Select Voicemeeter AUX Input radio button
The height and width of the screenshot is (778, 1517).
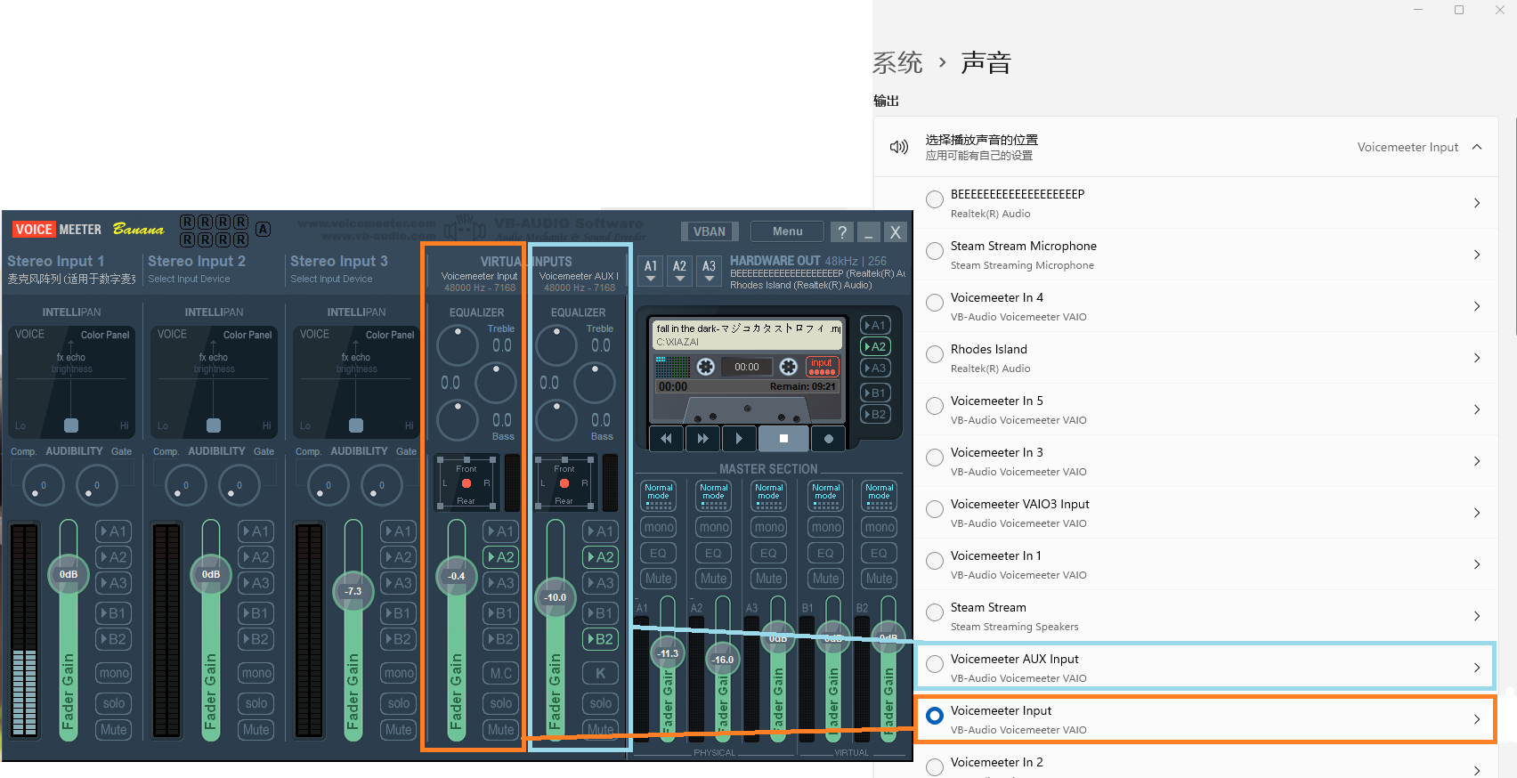935,664
